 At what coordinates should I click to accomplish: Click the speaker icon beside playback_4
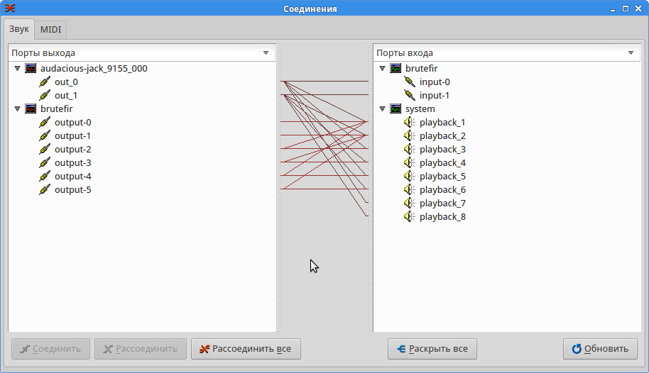tap(409, 163)
